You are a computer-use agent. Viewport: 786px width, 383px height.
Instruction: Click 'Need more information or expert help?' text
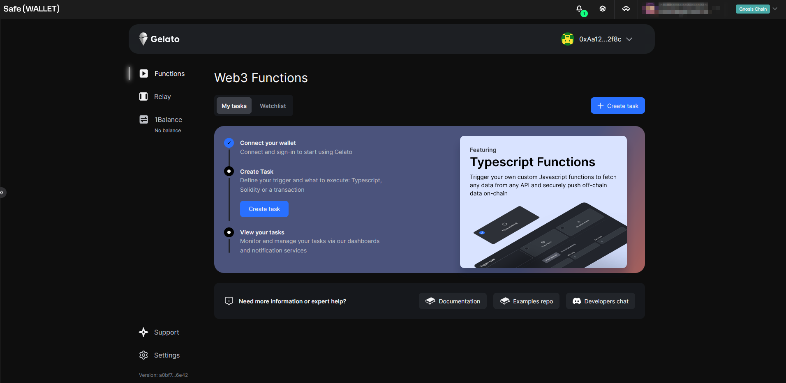tap(292, 301)
